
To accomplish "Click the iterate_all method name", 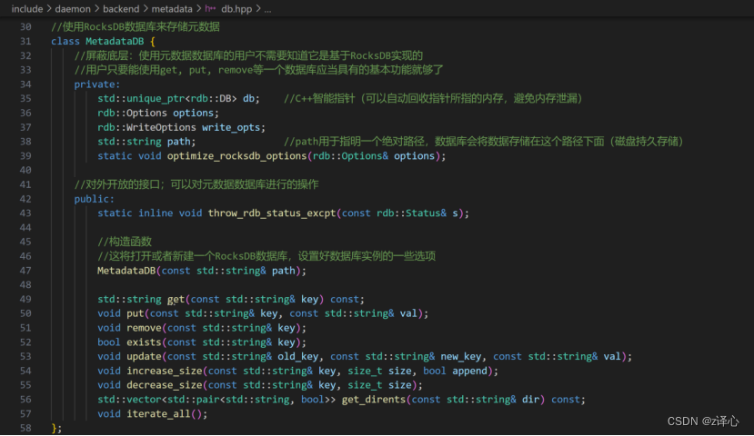I will (x=161, y=414).
